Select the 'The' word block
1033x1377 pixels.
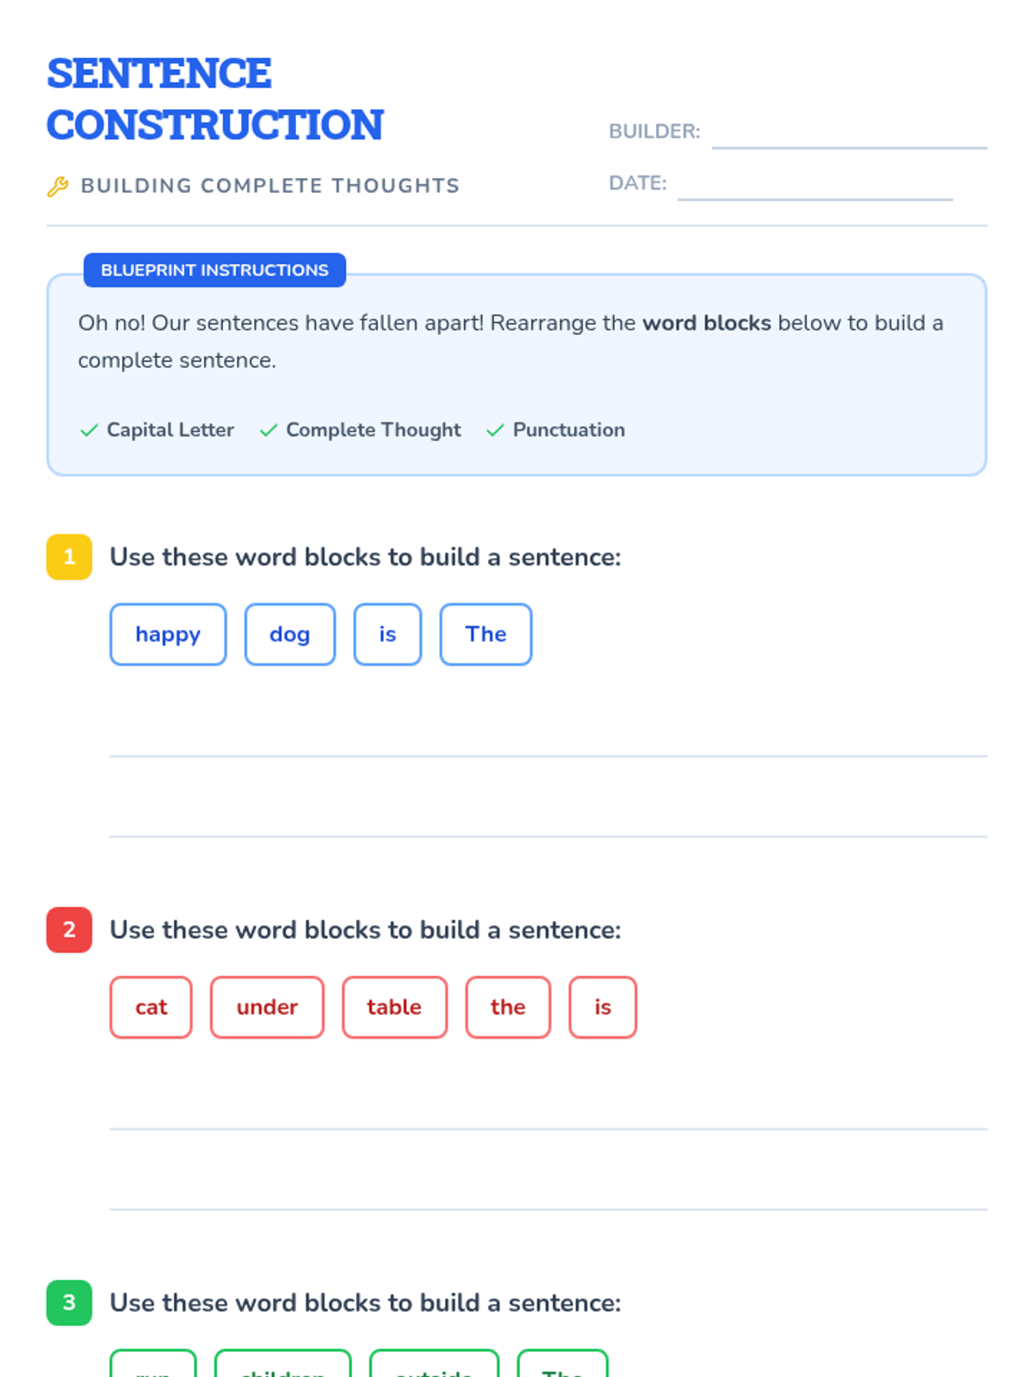tap(486, 634)
